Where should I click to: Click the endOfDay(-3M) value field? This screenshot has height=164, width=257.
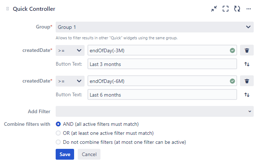coord(157,50)
